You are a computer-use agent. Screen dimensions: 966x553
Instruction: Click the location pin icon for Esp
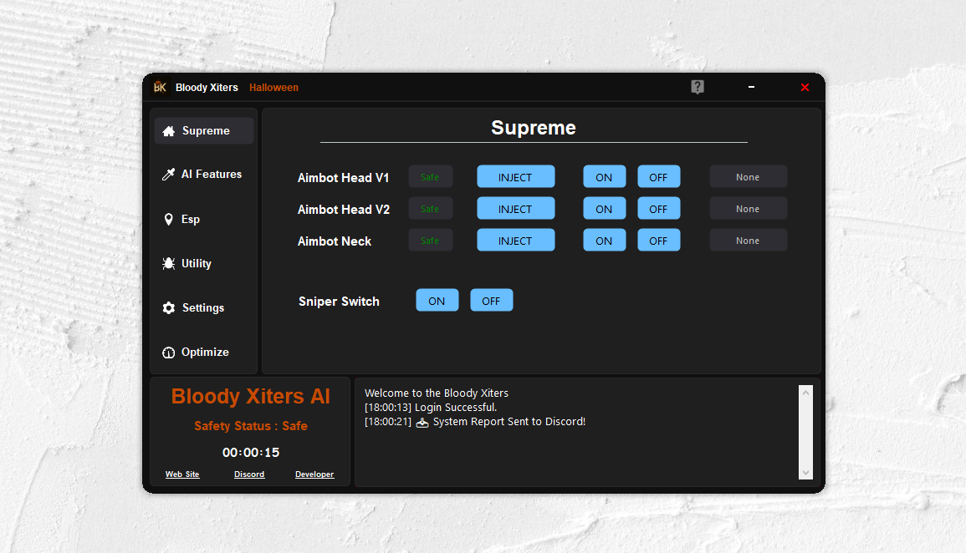pyautogui.click(x=168, y=220)
